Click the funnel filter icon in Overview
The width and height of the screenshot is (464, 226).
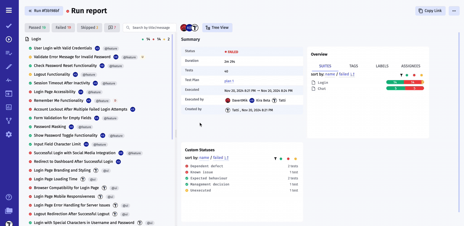click(x=401, y=75)
